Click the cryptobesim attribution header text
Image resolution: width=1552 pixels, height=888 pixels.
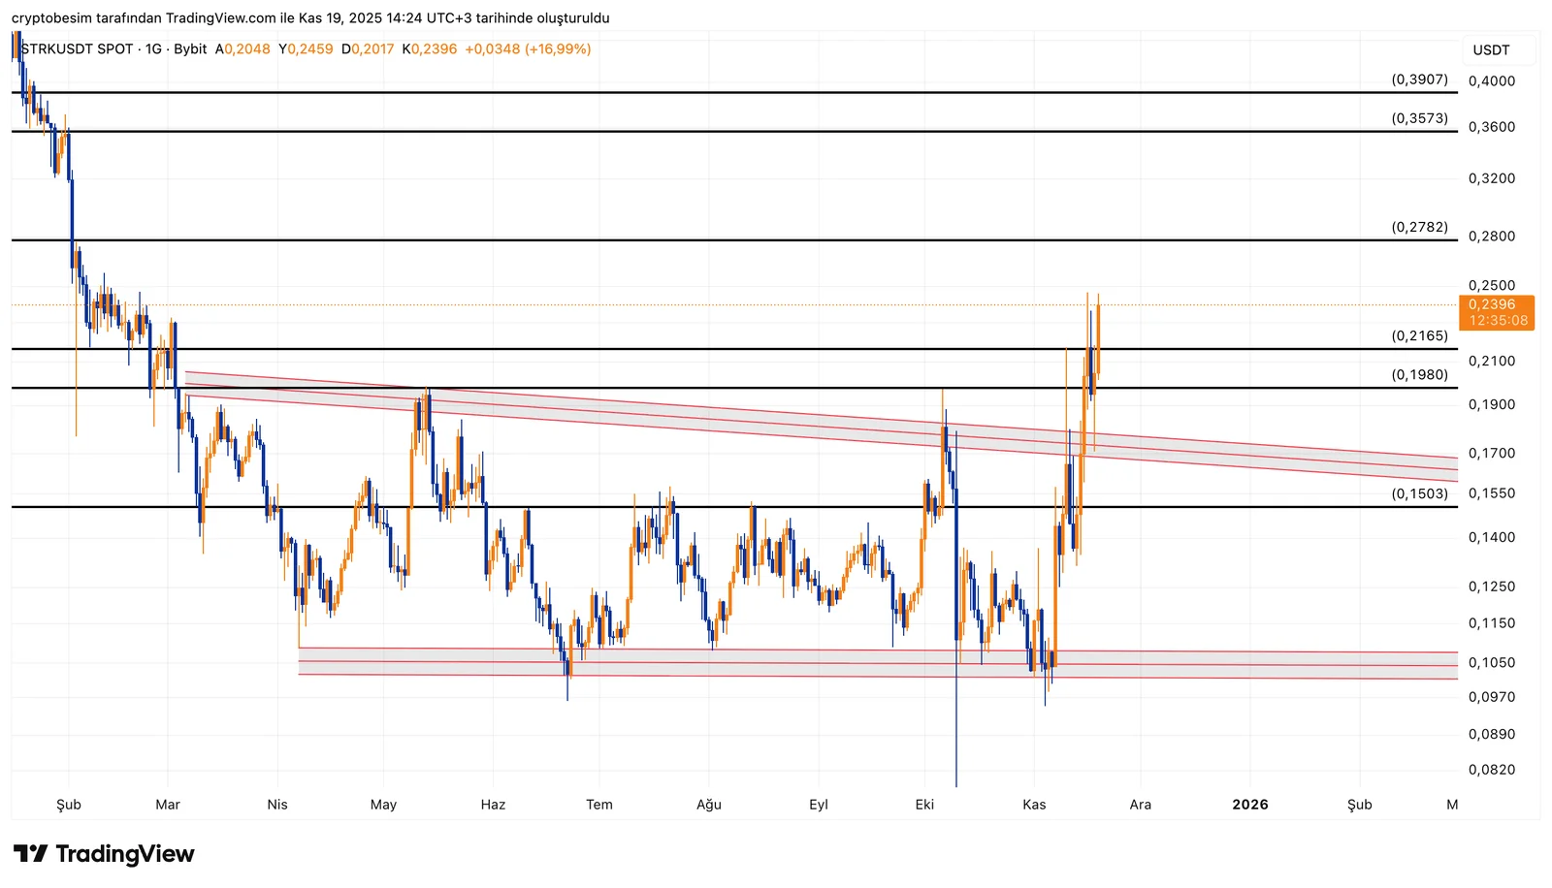pos(310,18)
